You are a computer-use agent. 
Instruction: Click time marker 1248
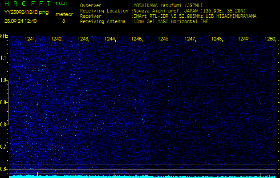coord(217,39)
